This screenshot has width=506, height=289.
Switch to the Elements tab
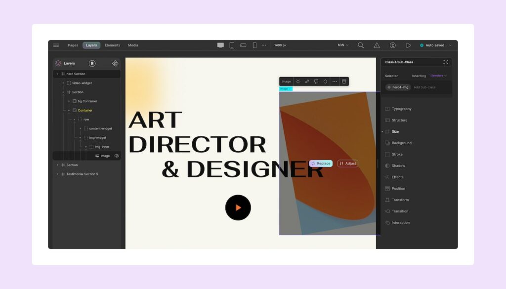112,45
